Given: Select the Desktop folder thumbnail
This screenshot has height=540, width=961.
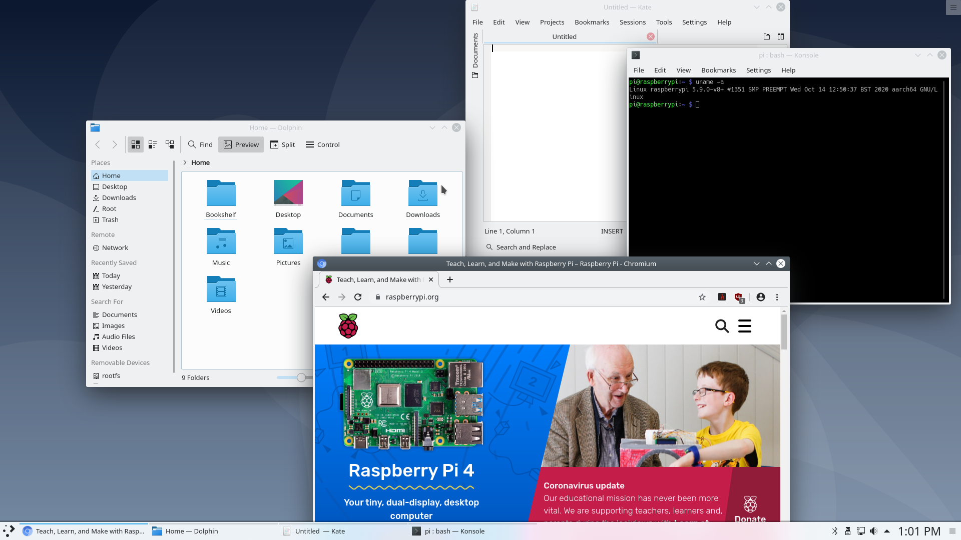Looking at the screenshot, I should pos(288,193).
